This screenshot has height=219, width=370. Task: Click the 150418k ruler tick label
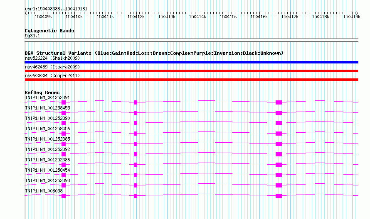tap(321, 17)
